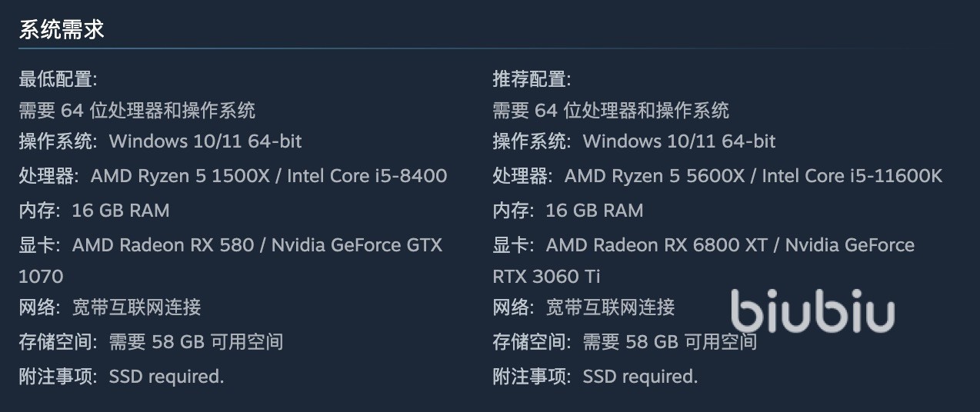Click the minimum 64-bit requirement line under 最低配置

pos(137,110)
